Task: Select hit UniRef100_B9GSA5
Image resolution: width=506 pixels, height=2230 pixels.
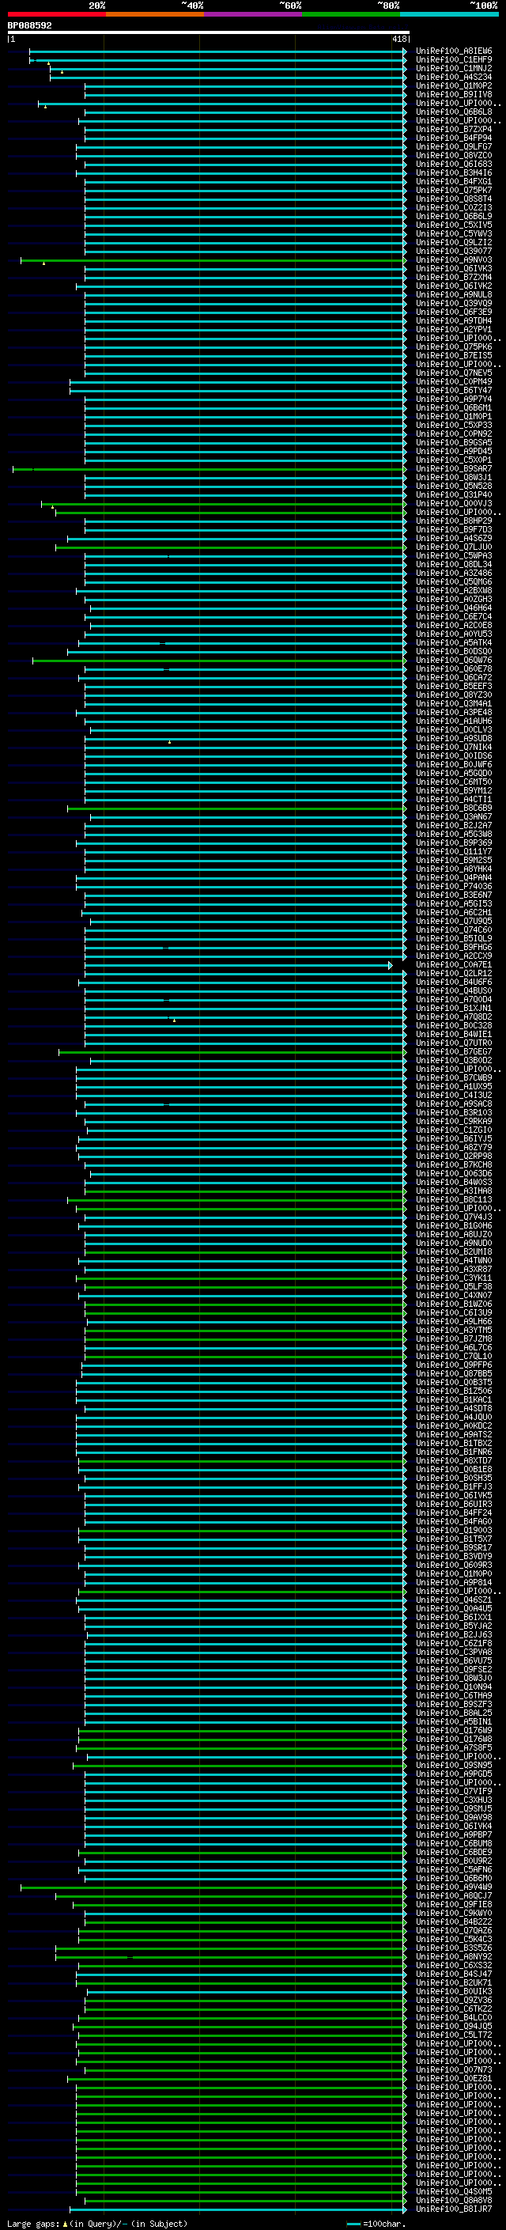Action: tap(454, 442)
